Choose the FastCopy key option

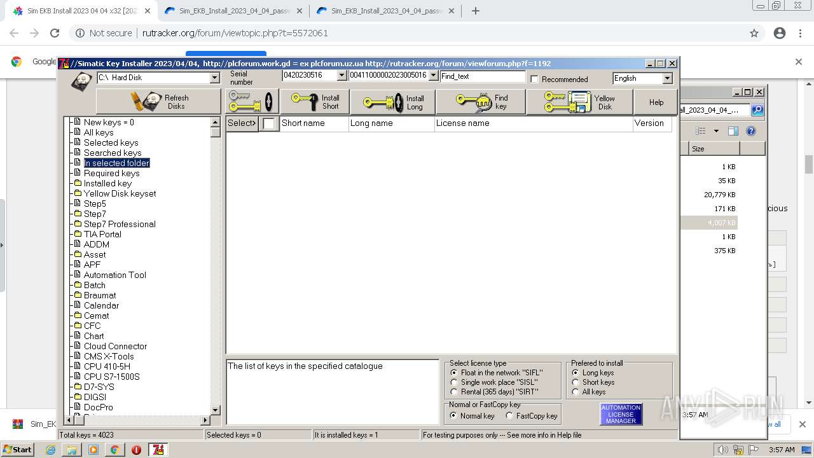click(509, 416)
